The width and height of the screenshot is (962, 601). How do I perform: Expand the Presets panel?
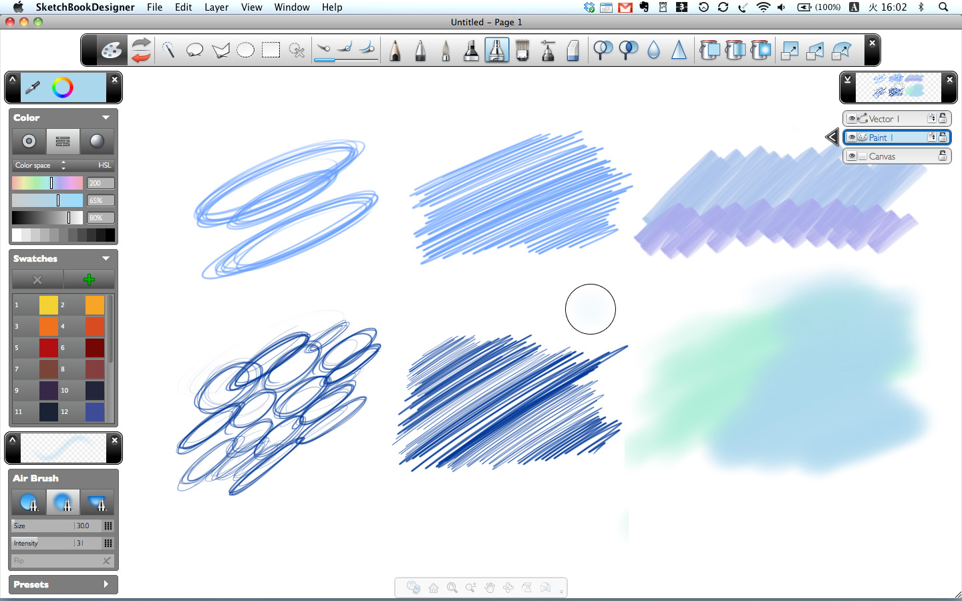pos(106,584)
